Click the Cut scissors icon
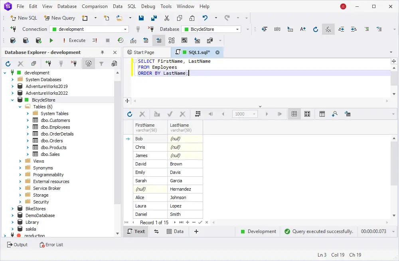Image resolution: width=399 pixels, height=261 pixels. (167, 18)
